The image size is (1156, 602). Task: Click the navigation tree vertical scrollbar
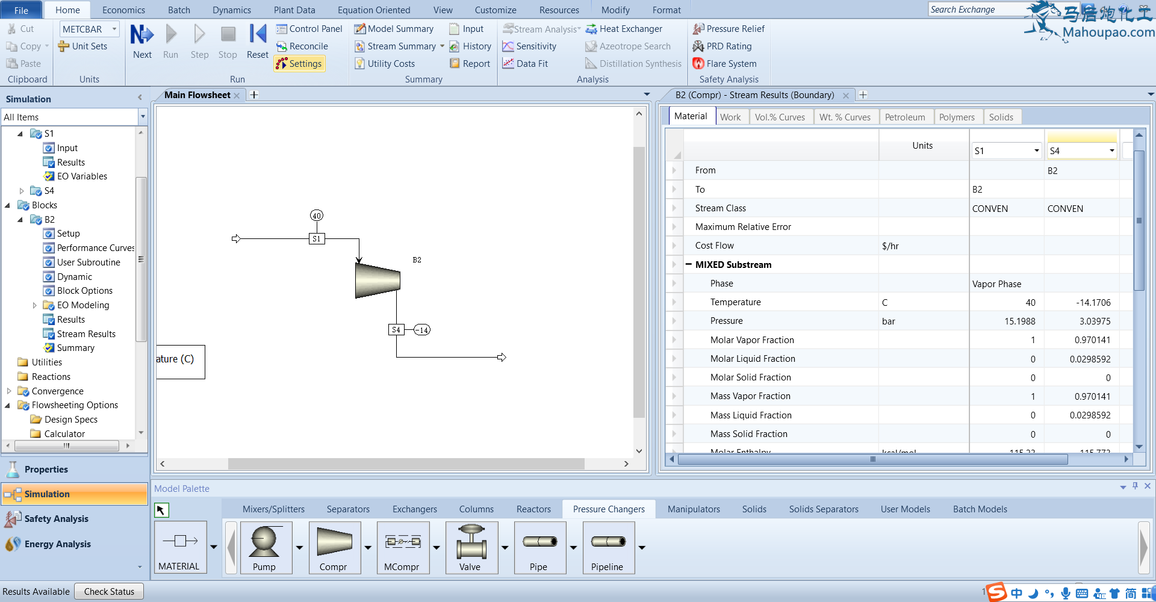click(141, 259)
